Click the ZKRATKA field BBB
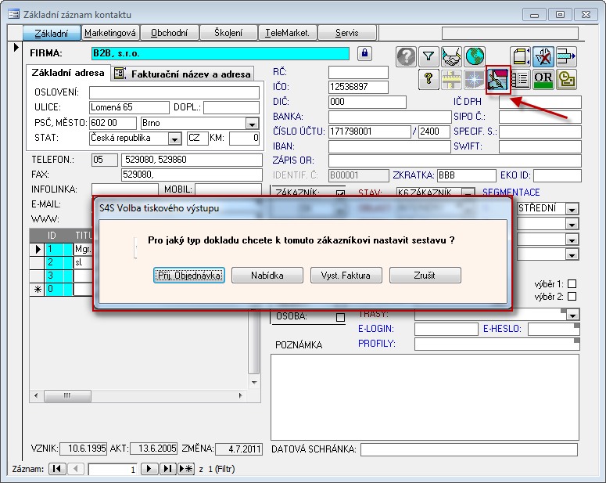This screenshot has width=606, height=483. point(467,175)
